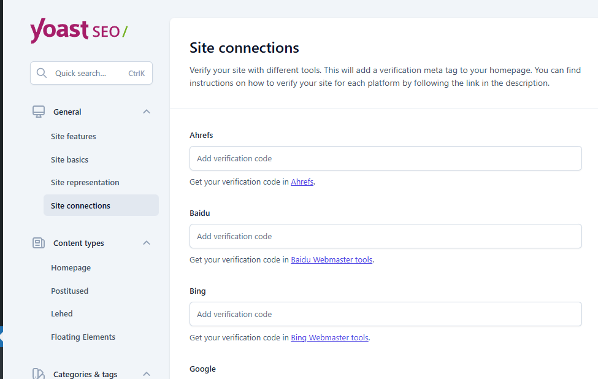
Task: Collapse the General section chevron
Action: [146, 112]
